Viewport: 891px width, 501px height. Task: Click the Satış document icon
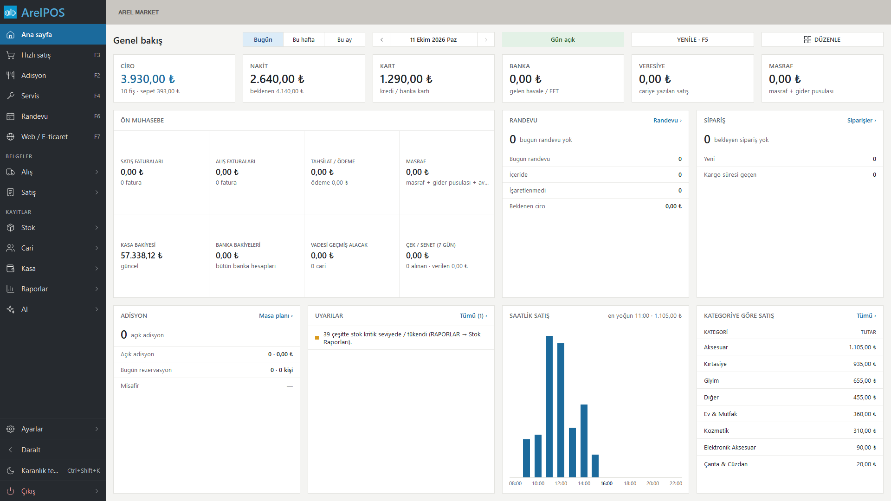10,193
